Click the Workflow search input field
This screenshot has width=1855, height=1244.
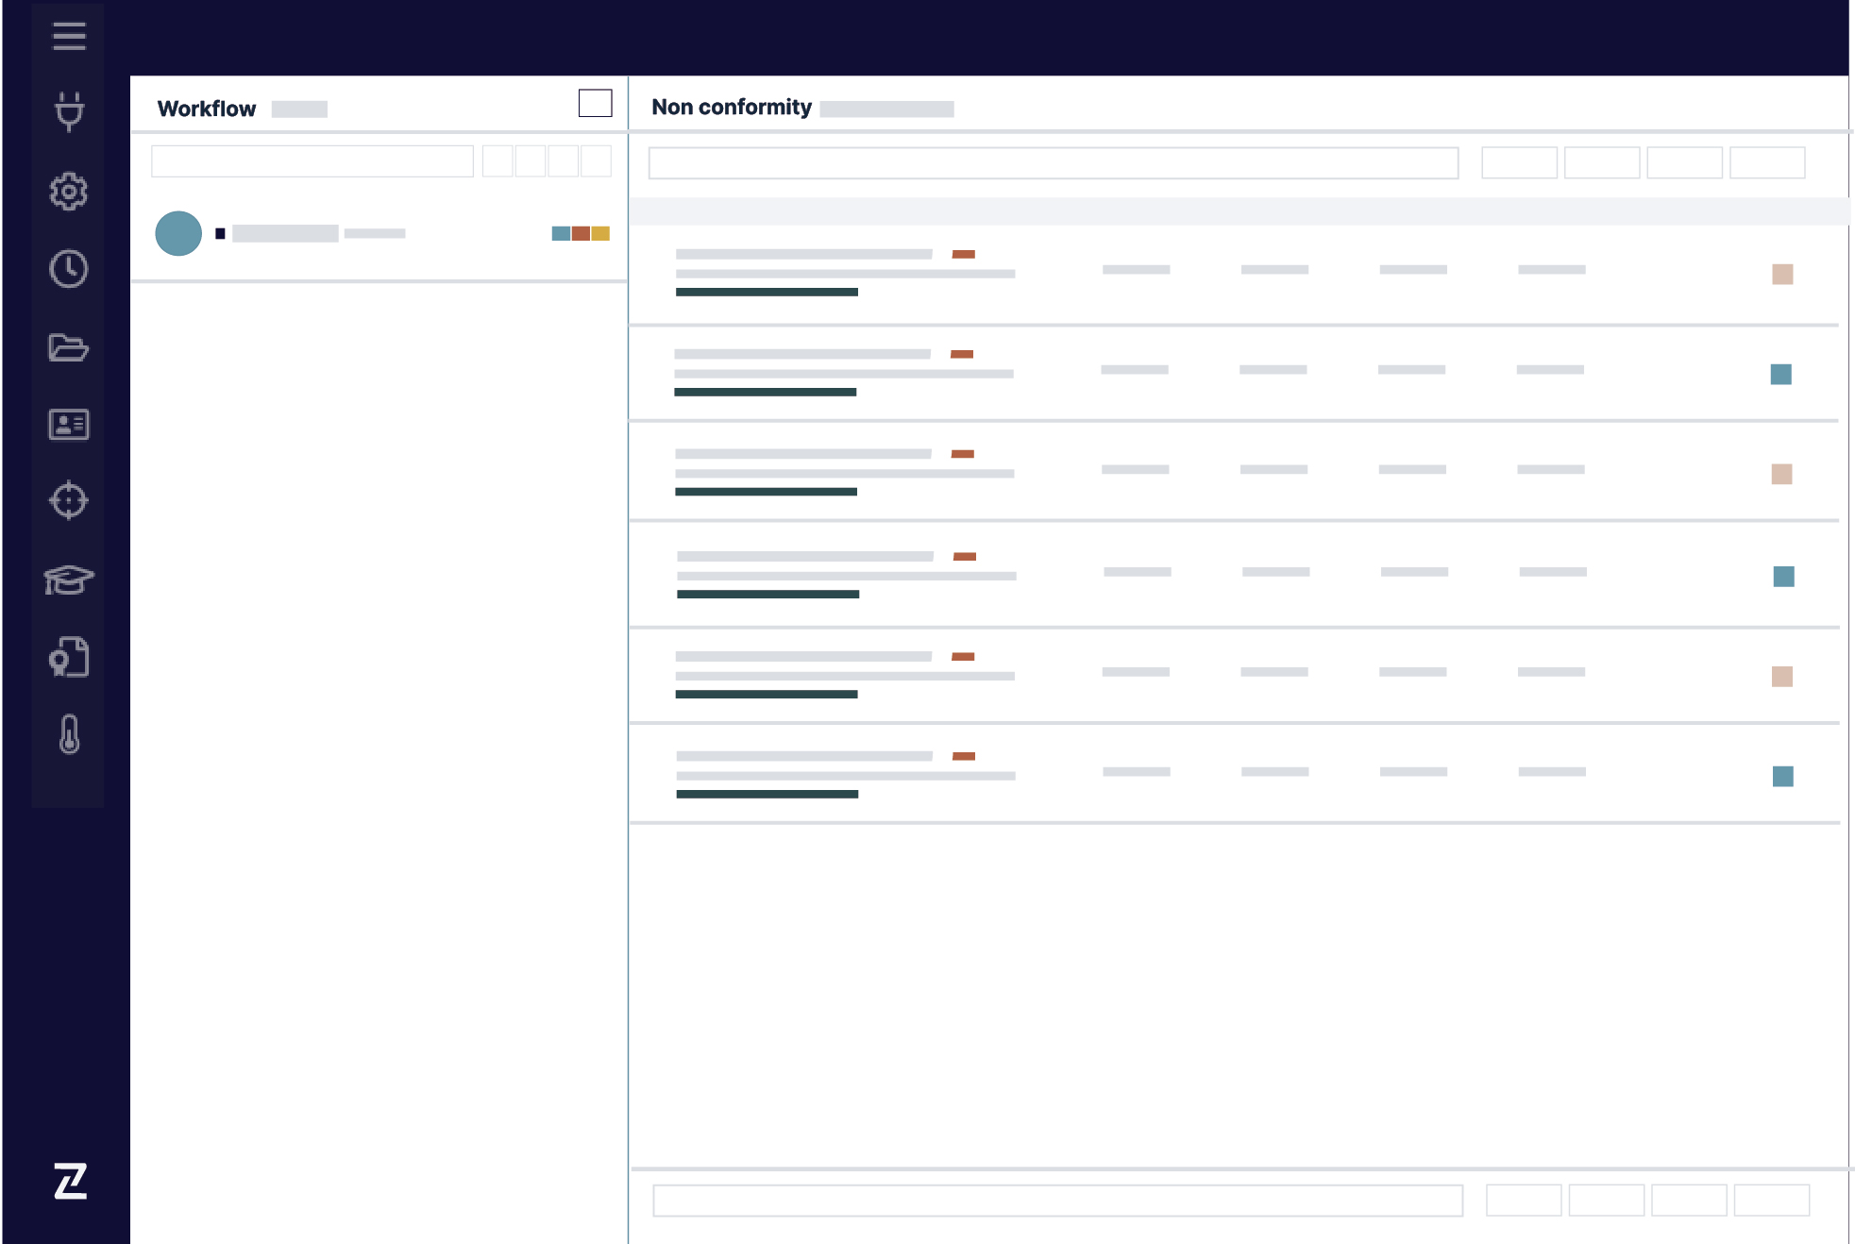pos(312,161)
